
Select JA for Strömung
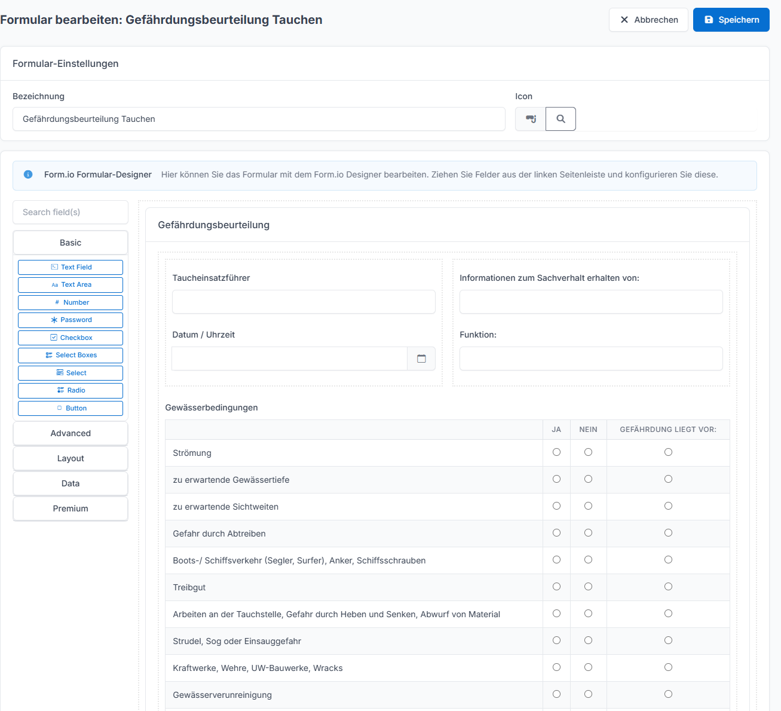556,452
